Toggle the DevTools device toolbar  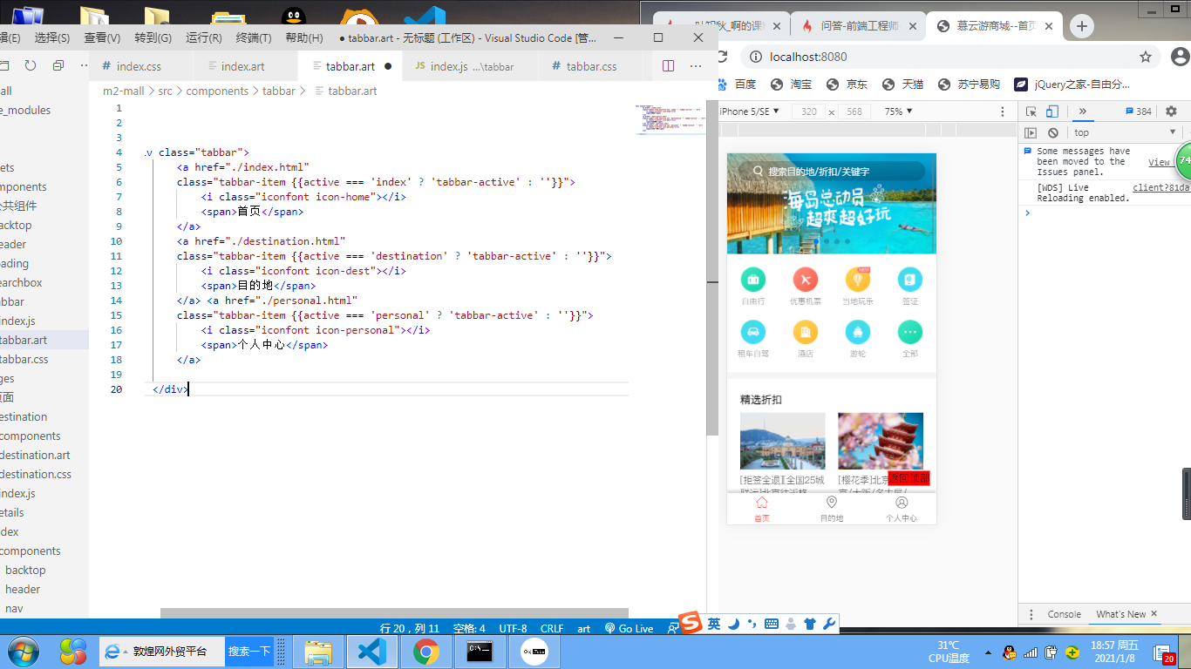click(1052, 111)
